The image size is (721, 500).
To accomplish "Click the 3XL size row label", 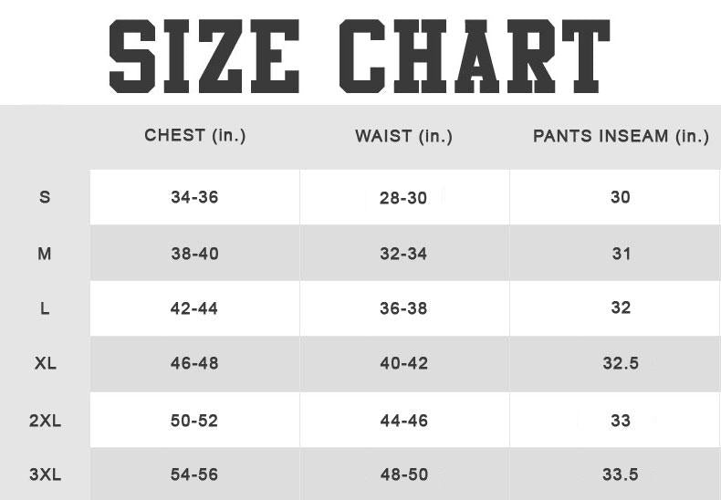I will (45, 474).
